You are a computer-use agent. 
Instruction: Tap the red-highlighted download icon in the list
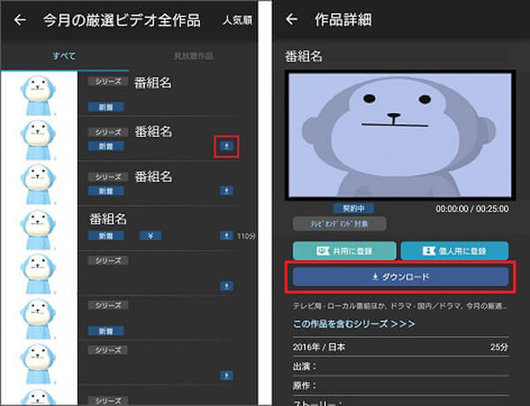pos(228,146)
